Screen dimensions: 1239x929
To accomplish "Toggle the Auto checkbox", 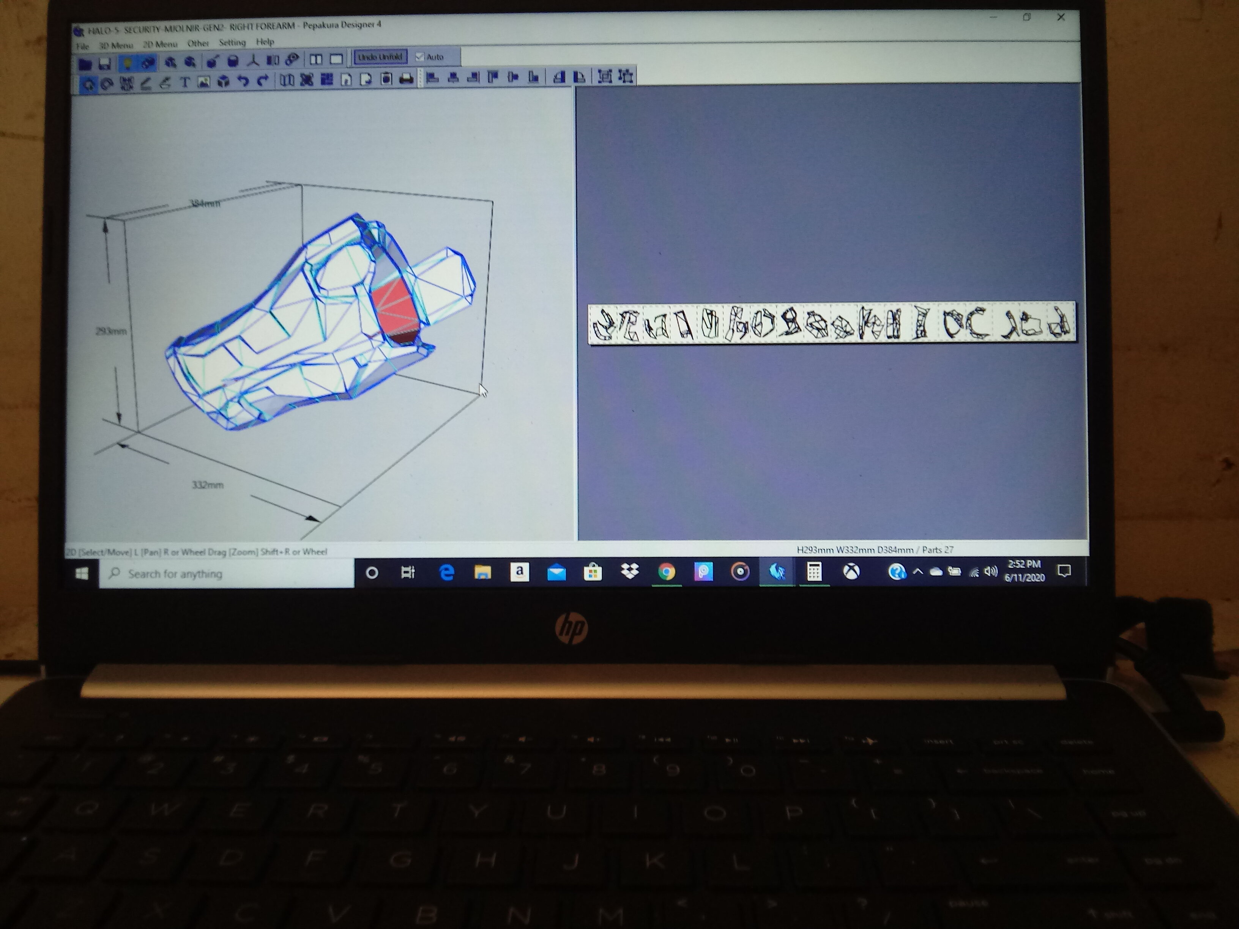I will 419,57.
